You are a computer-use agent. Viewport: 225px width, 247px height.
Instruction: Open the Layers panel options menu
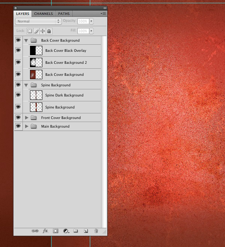103,14
